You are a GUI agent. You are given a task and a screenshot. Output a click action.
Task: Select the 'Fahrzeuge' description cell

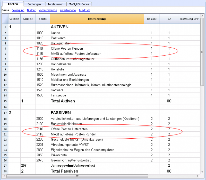click(97, 95)
